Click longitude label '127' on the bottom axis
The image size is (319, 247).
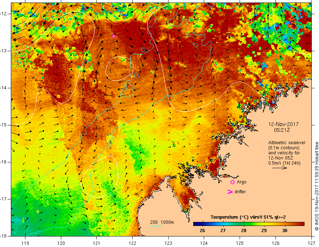point(311,243)
